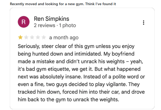Open the three-dot review options menu
Screen dimensions: 161x110
coord(144,23)
